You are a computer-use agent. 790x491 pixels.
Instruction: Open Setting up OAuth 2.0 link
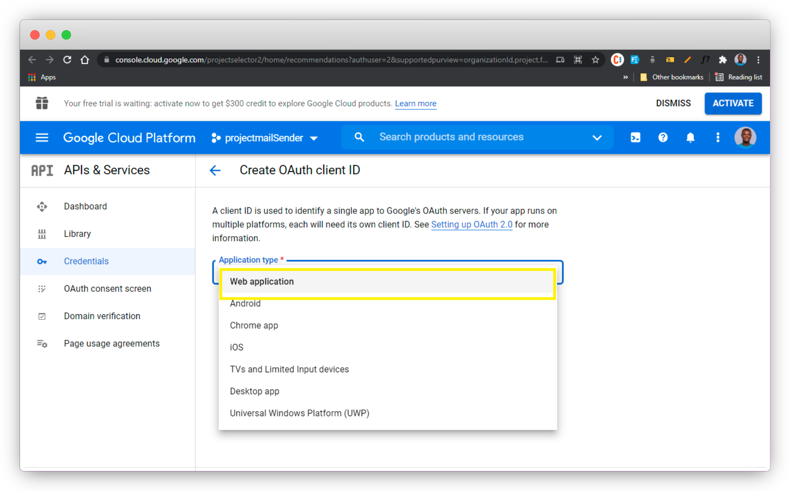coord(472,225)
